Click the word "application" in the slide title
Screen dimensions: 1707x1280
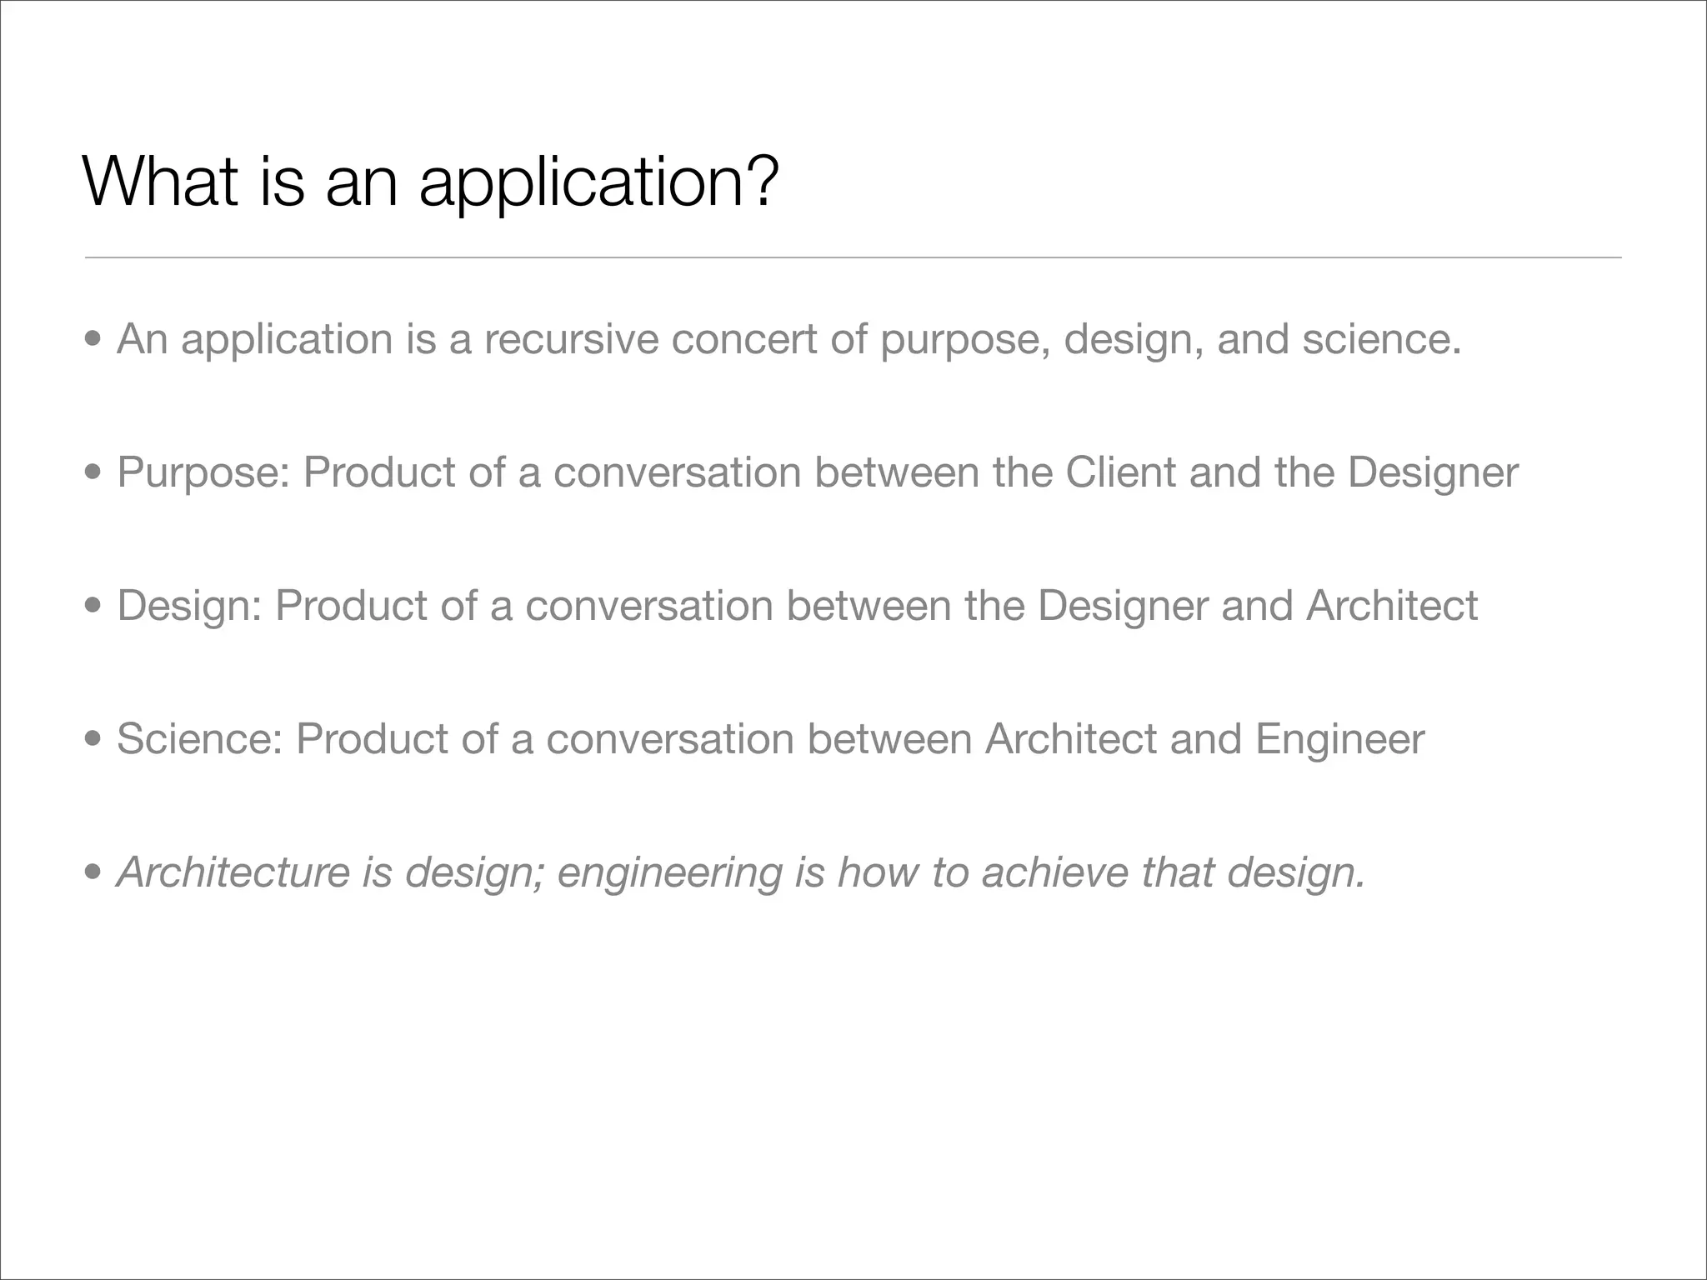598,182
